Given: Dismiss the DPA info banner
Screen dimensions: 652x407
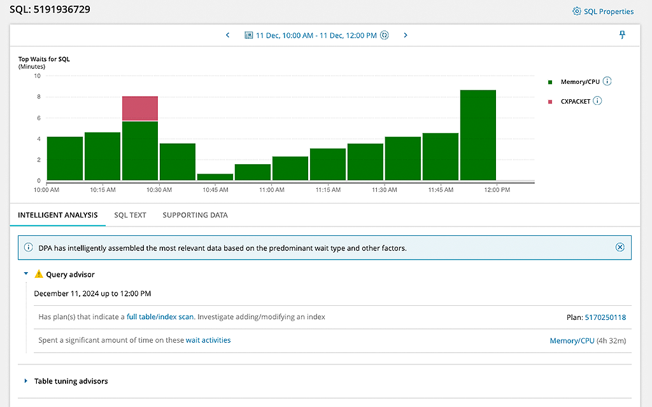Looking at the screenshot, I should pos(620,247).
